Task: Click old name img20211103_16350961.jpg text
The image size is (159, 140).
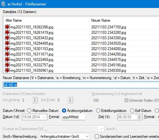Action: pos(32,70)
